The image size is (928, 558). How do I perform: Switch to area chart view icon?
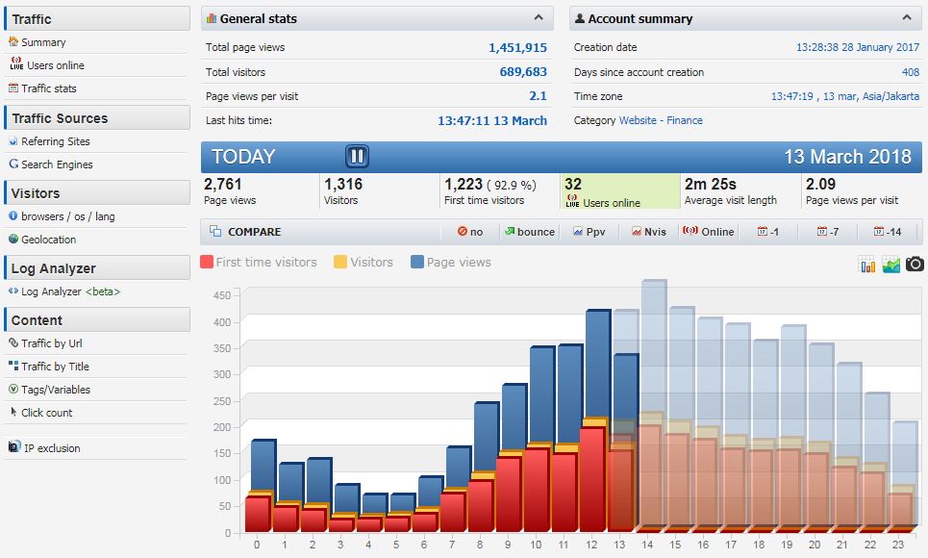(891, 264)
